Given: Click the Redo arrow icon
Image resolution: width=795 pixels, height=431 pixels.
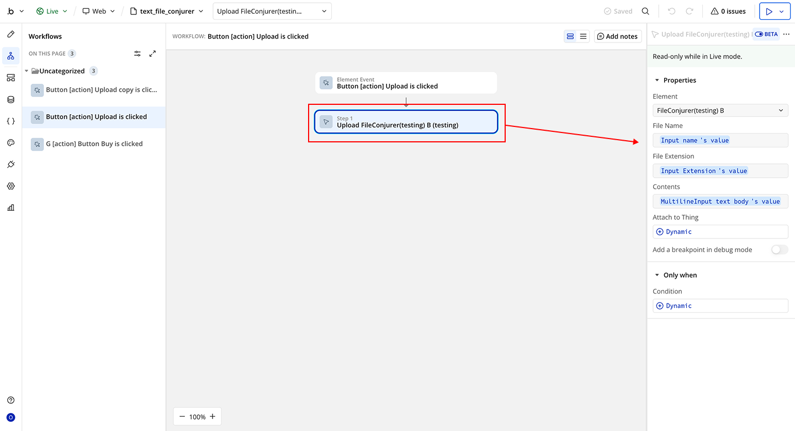Looking at the screenshot, I should tap(690, 11).
